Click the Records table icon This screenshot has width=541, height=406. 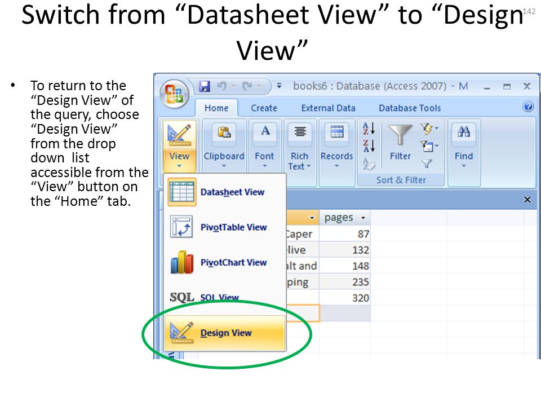coord(337,131)
